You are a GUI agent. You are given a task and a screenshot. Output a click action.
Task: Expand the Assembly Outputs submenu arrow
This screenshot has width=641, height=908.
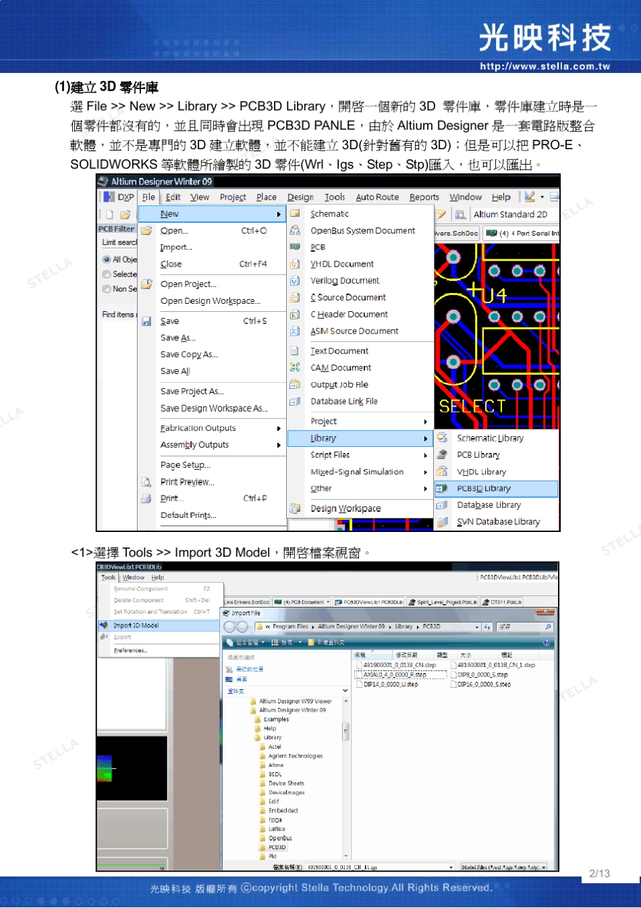click(x=279, y=445)
